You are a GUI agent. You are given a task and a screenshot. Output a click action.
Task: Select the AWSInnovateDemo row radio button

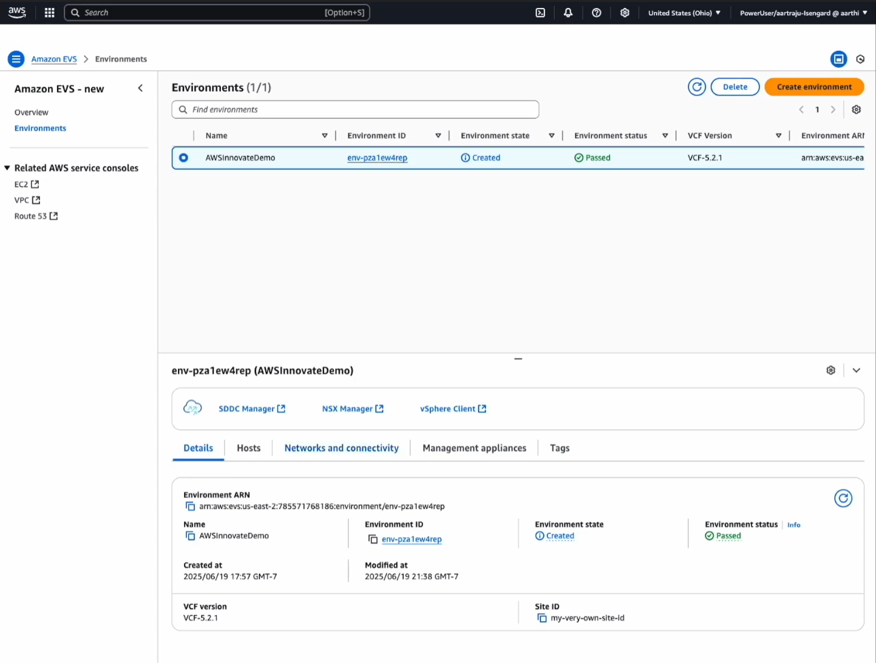tap(183, 158)
